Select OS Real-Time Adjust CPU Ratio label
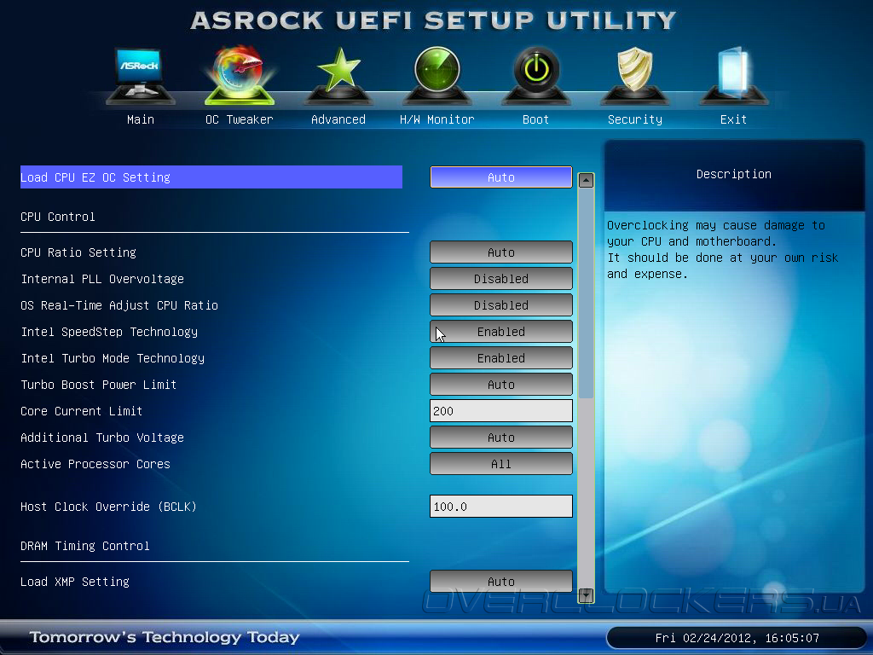 [119, 306]
